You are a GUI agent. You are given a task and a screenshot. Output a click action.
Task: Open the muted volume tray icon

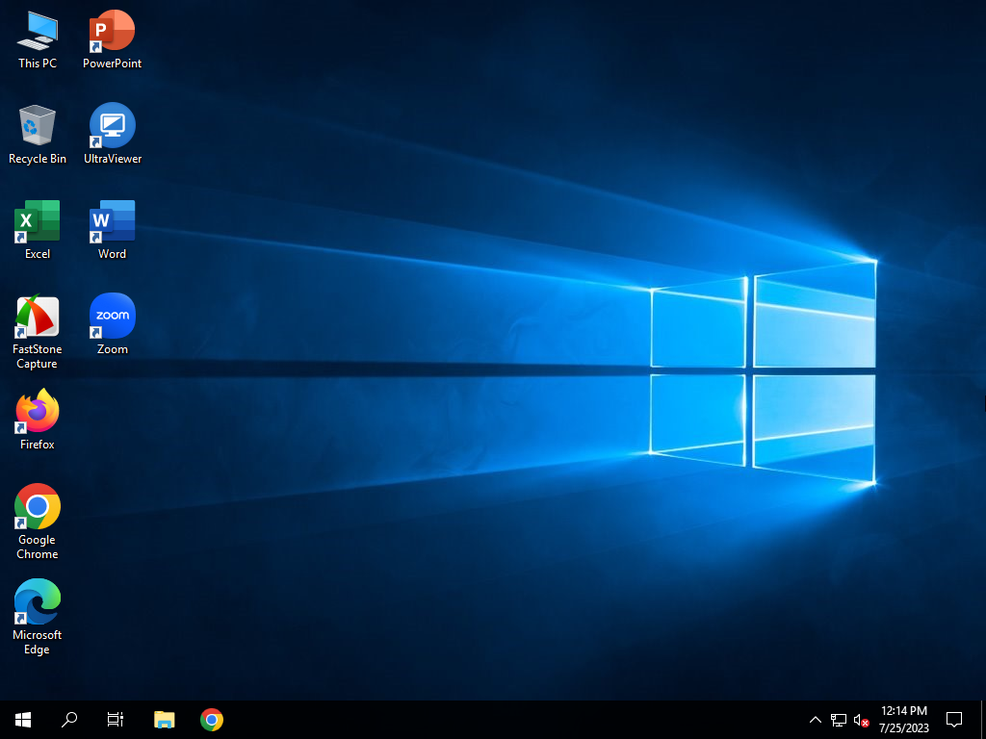pos(861,720)
